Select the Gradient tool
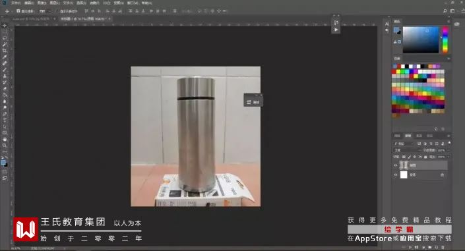Viewport: 465px width, 251px height. [x=5, y=95]
